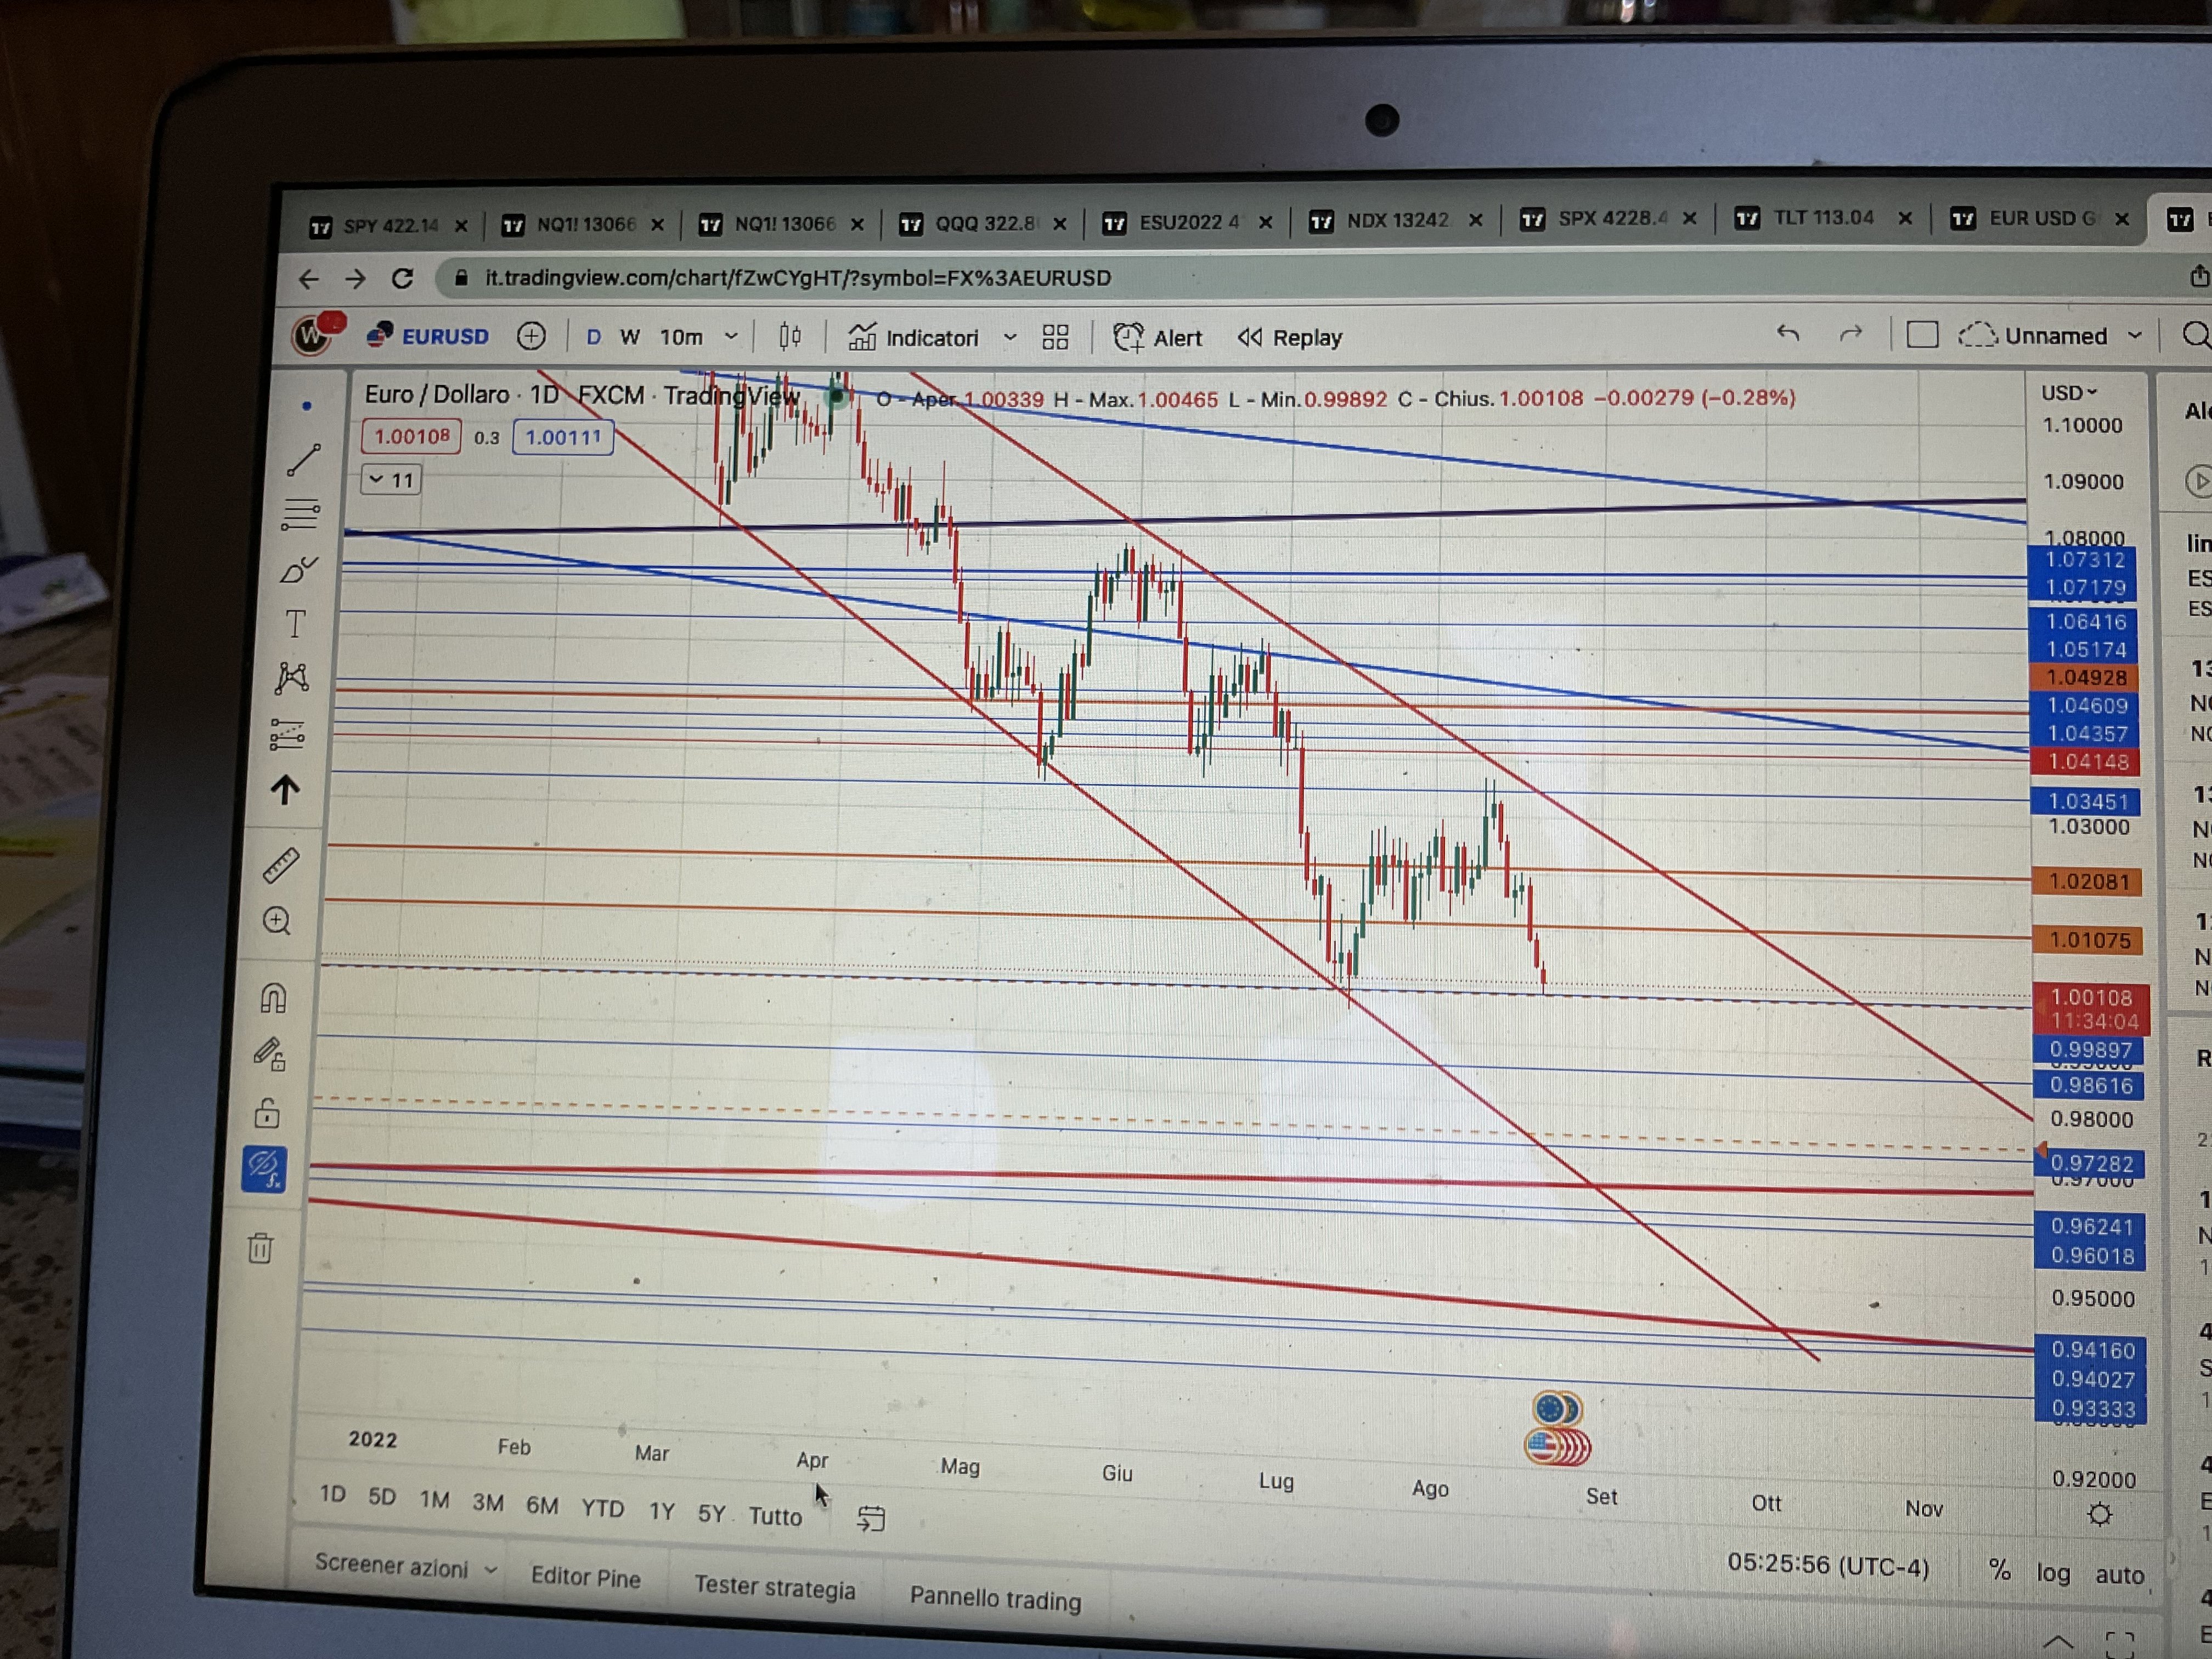Toggle auto scale on price axis

click(2119, 1575)
